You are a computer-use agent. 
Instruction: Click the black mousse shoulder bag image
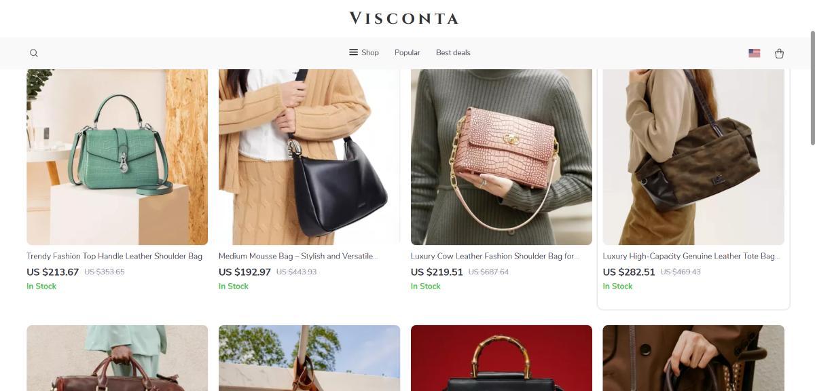pyautogui.click(x=309, y=157)
